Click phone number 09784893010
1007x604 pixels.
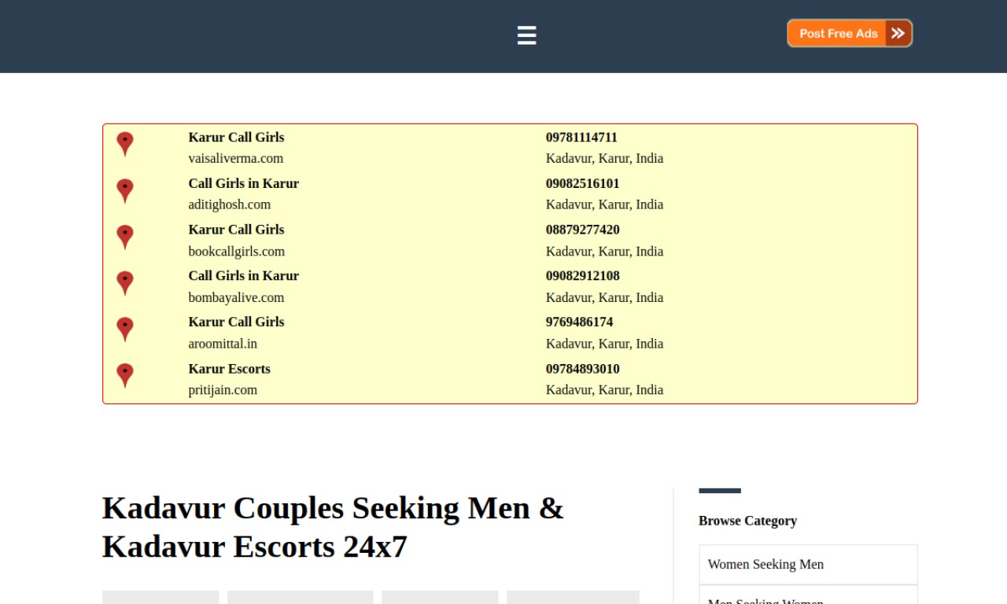[x=583, y=369]
